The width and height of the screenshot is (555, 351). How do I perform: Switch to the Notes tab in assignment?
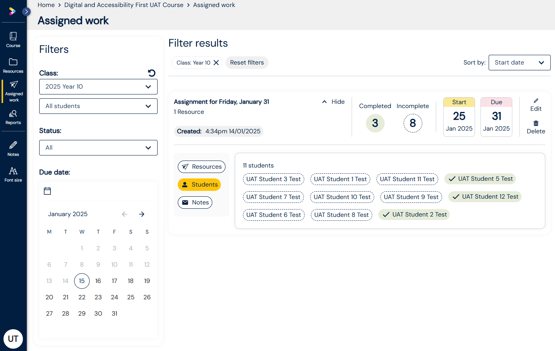click(195, 203)
